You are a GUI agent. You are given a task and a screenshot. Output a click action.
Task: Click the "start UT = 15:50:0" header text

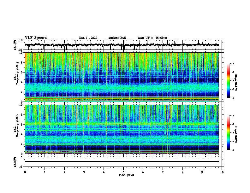point(152,38)
